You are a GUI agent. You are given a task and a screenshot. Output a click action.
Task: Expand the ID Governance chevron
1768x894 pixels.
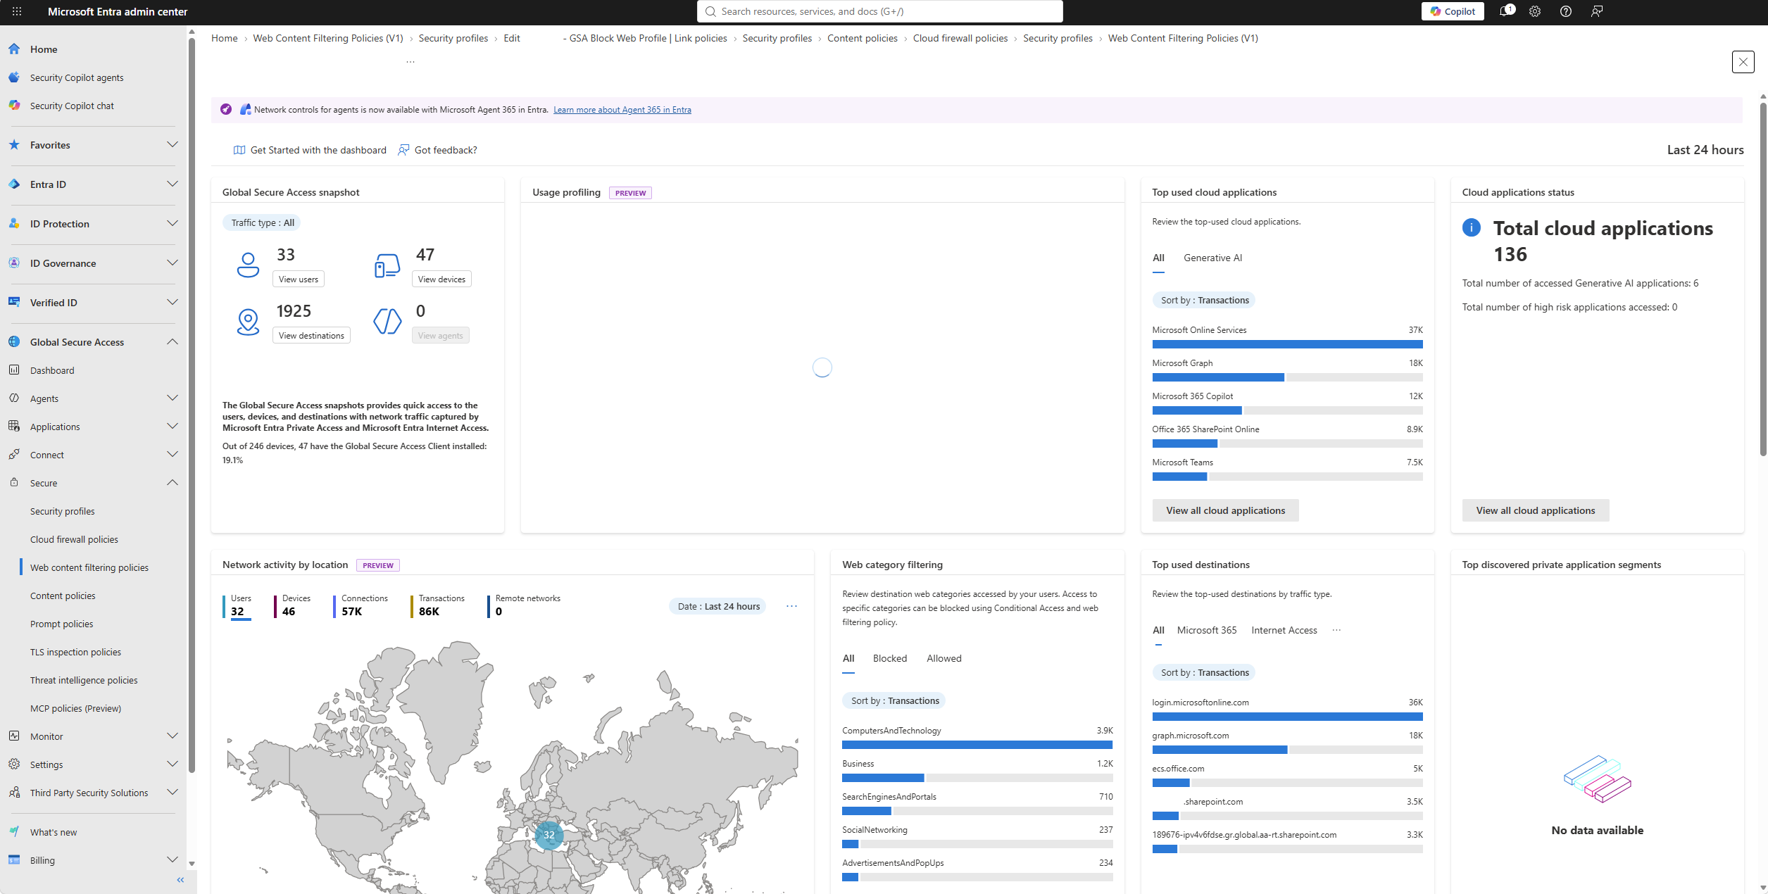[172, 263]
